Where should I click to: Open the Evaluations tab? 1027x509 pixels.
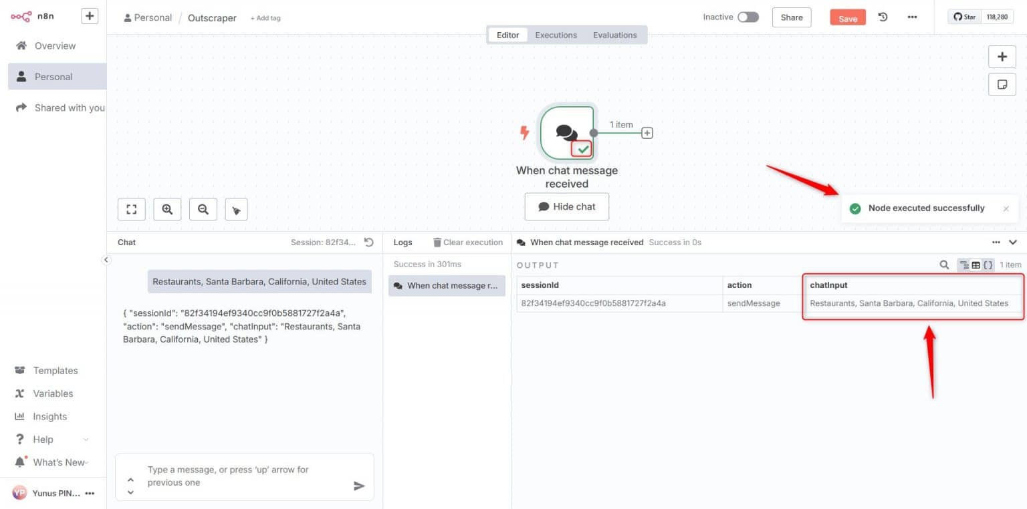614,35
